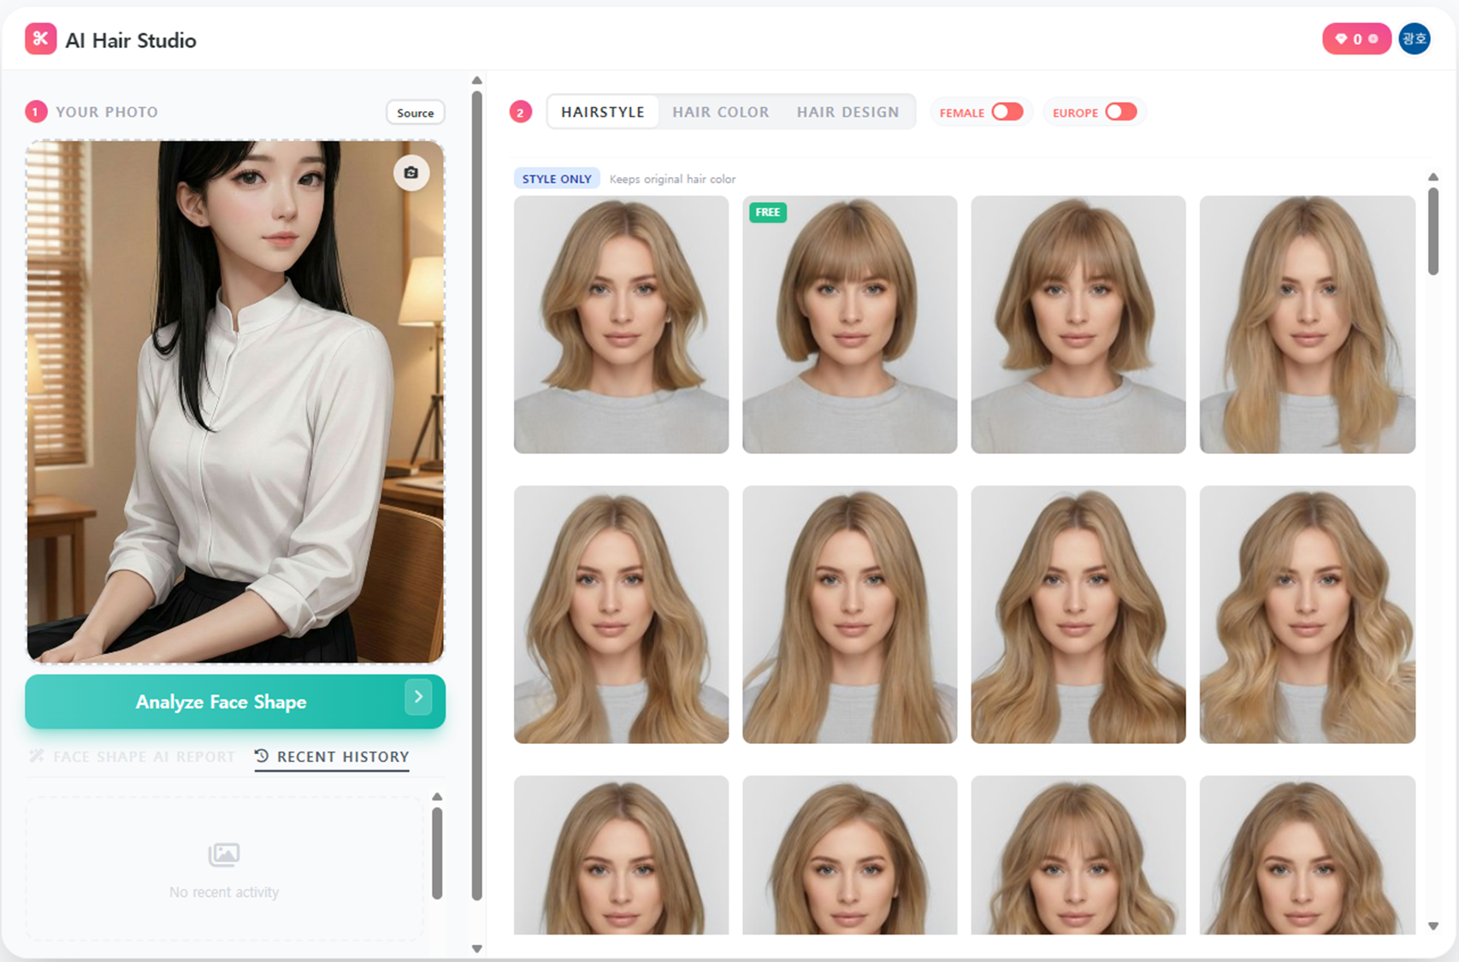Click the no recent activity image icon
The image size is (1459, 962).
pos(224,854)
